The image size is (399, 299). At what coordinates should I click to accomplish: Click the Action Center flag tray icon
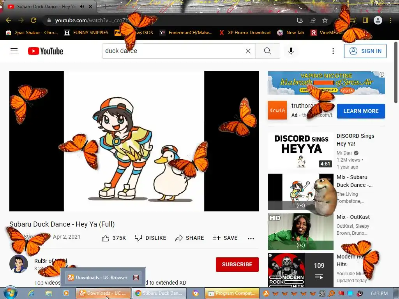pyautogui.click(x=341, y=294)
